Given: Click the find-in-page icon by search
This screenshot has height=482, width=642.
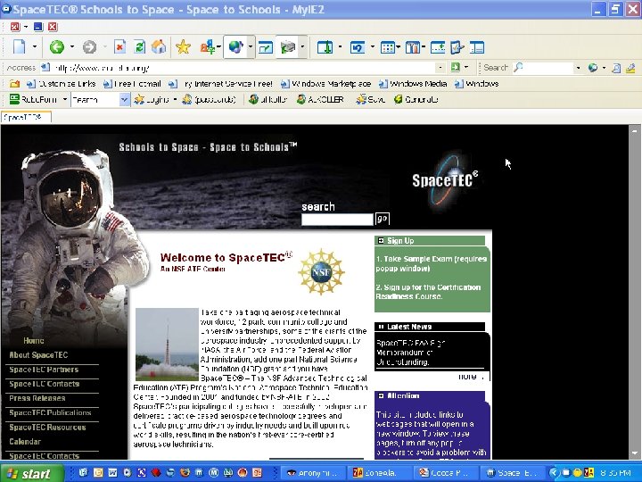Looking at the screenshot, I should pos(616,68).
